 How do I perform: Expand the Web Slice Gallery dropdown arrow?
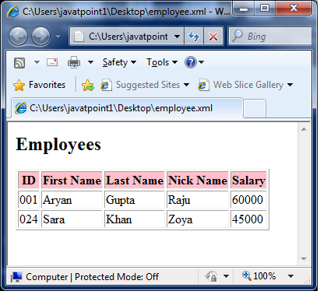click(x=290, y=85)
